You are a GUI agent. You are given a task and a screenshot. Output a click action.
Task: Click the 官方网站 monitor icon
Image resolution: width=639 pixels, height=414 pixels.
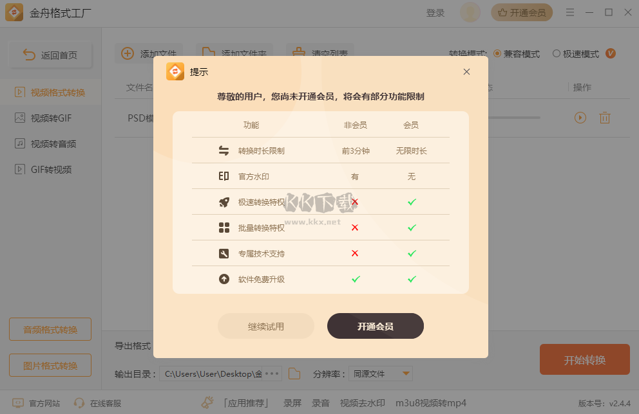pyautogui.click(x=18, y=403)
